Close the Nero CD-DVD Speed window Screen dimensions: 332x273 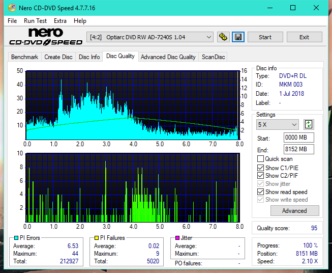316,8
